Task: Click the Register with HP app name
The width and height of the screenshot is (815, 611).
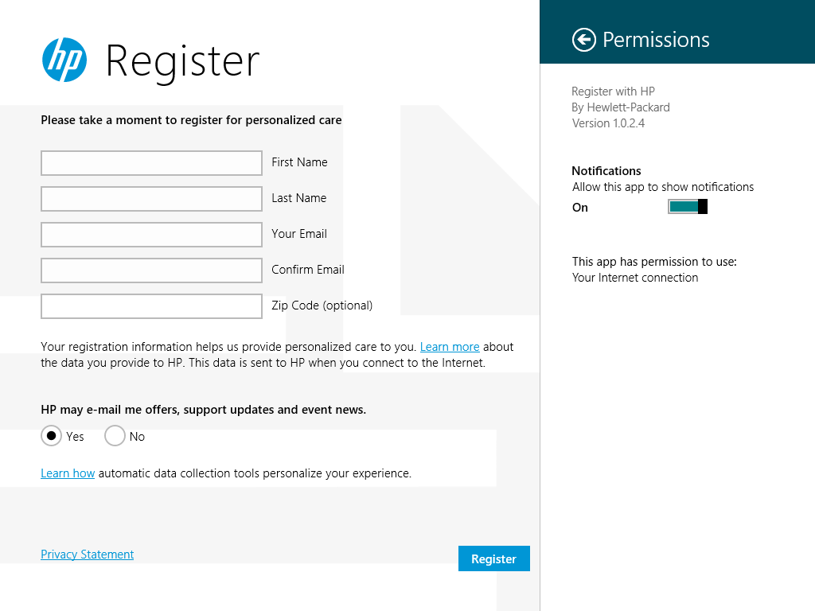Action: (613, 91)
